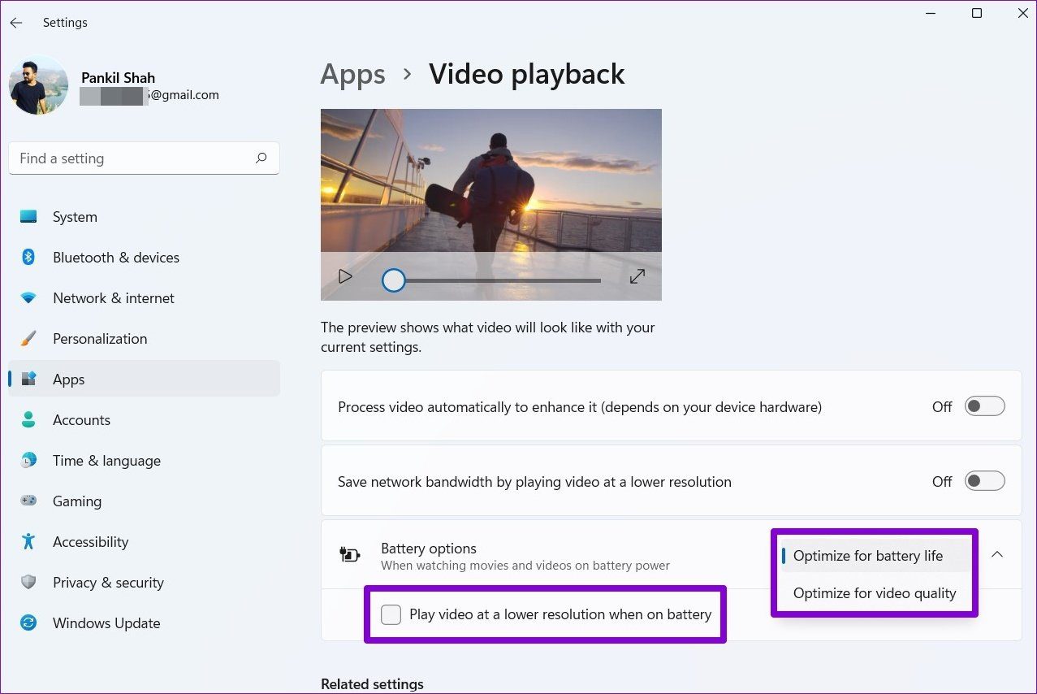This screenshot has width=1037, height=694.
Task: Click the search magnifier icon
Action: (261, 158)
